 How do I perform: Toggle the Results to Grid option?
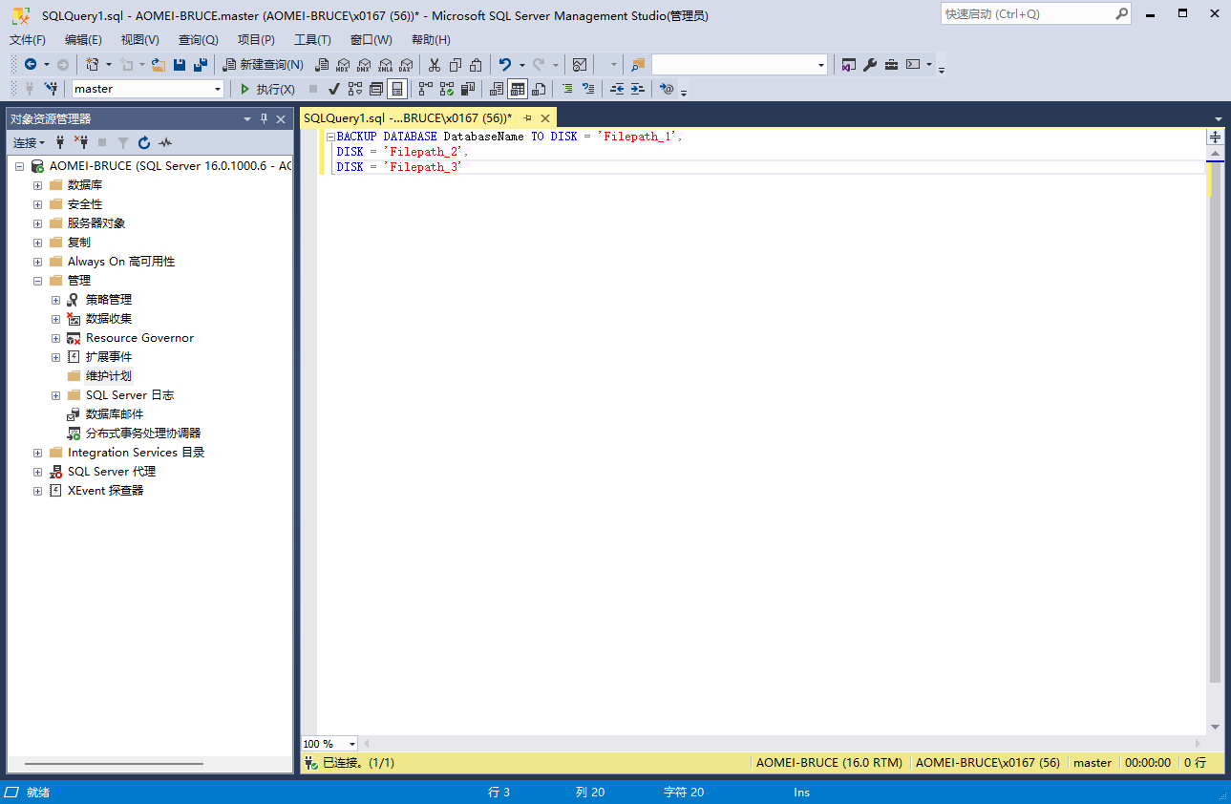pos(517,89)
